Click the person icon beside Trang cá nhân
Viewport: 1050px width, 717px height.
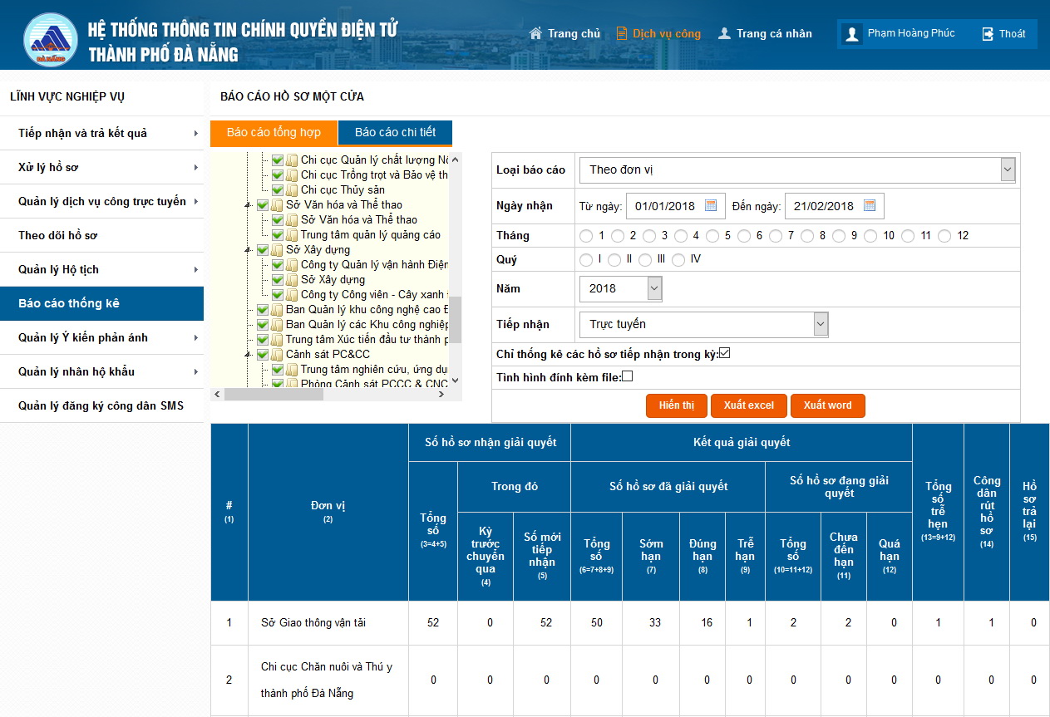pyautogui.click(x=724, y=33)
